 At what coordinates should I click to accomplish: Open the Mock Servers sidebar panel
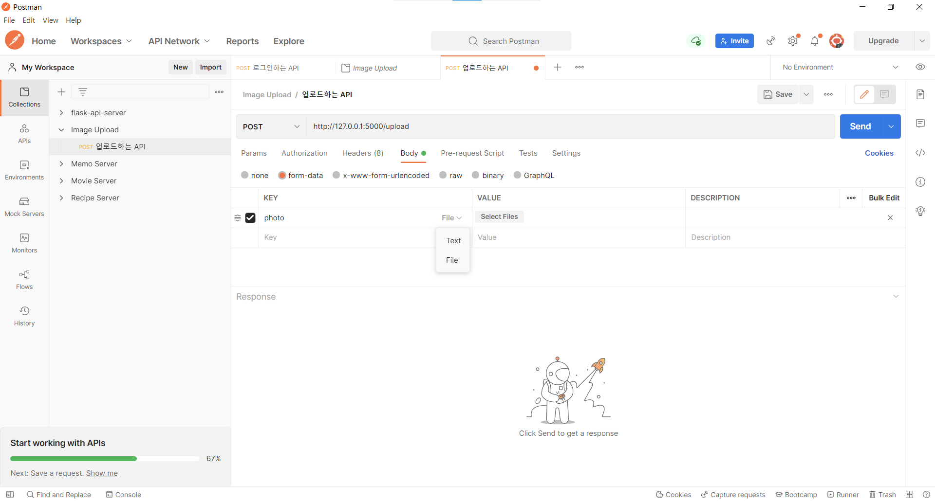point(24,207)
